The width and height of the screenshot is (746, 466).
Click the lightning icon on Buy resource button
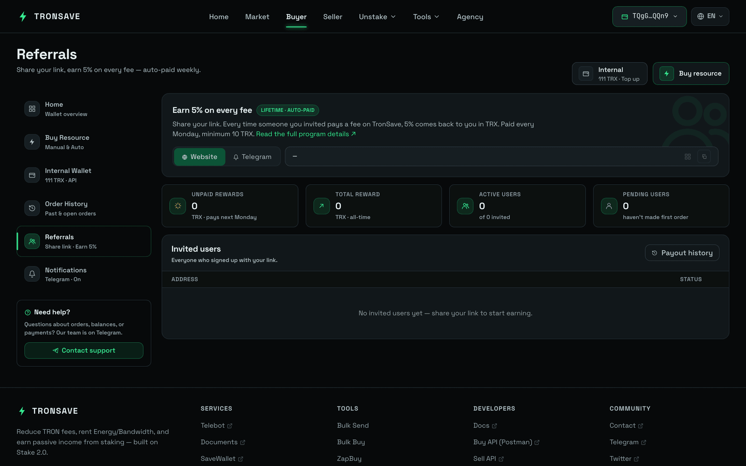pyautogui.click(x=667, y=74)
